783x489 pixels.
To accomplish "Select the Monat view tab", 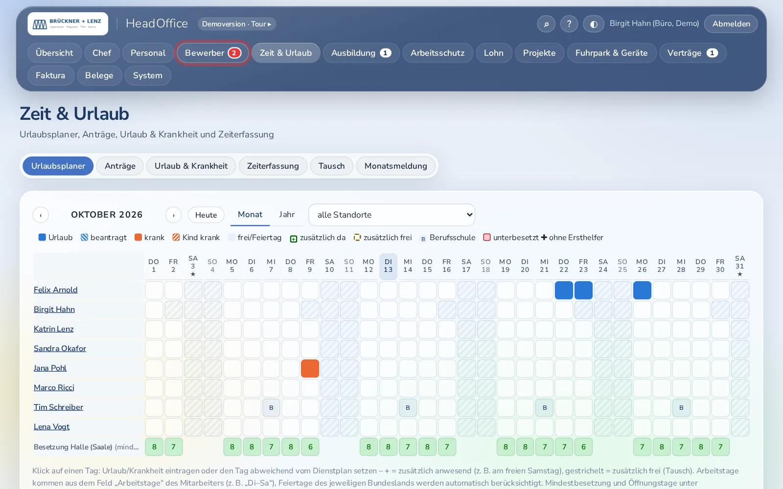I will (250, 214).
